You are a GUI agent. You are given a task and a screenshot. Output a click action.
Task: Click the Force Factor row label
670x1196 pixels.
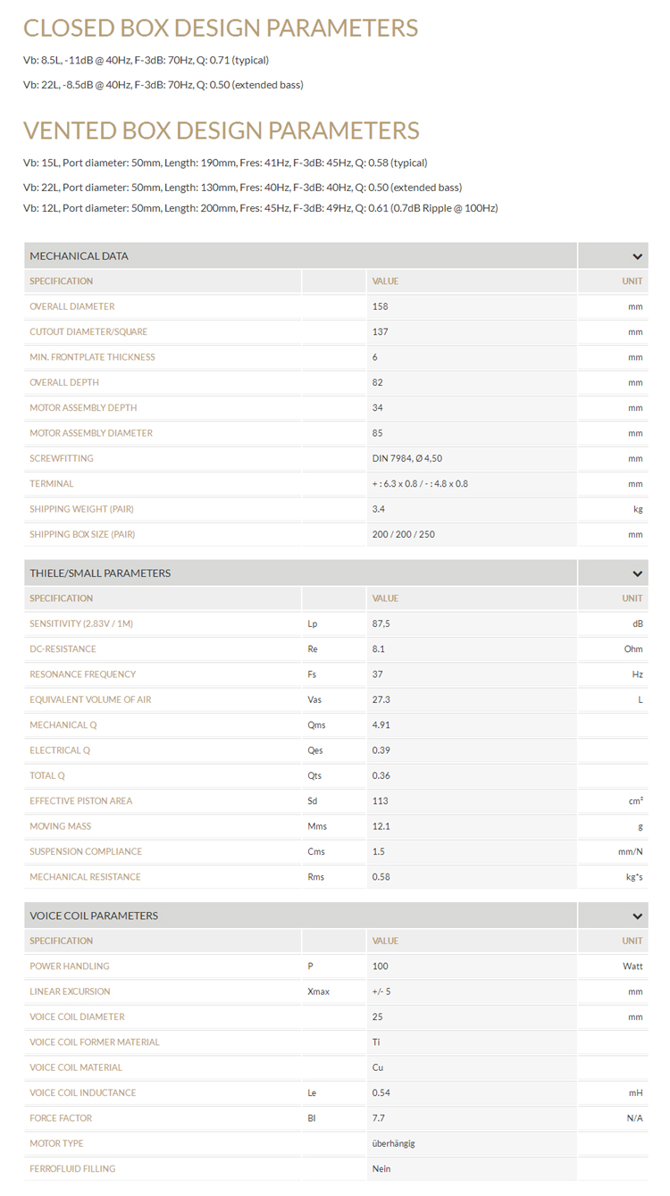[61, 1118]
